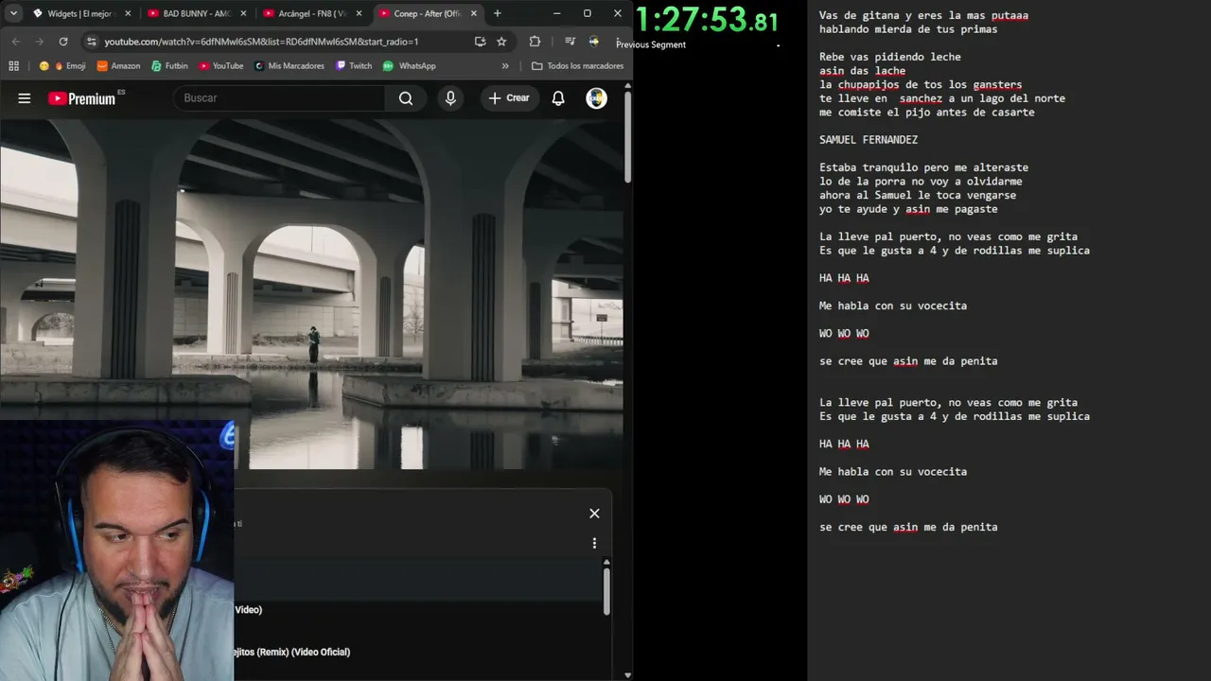View site information icon in address bar

(x=91, y=42)
